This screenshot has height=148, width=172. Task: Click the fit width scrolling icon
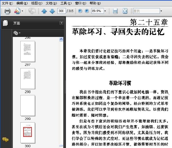[x=115, y=11]
